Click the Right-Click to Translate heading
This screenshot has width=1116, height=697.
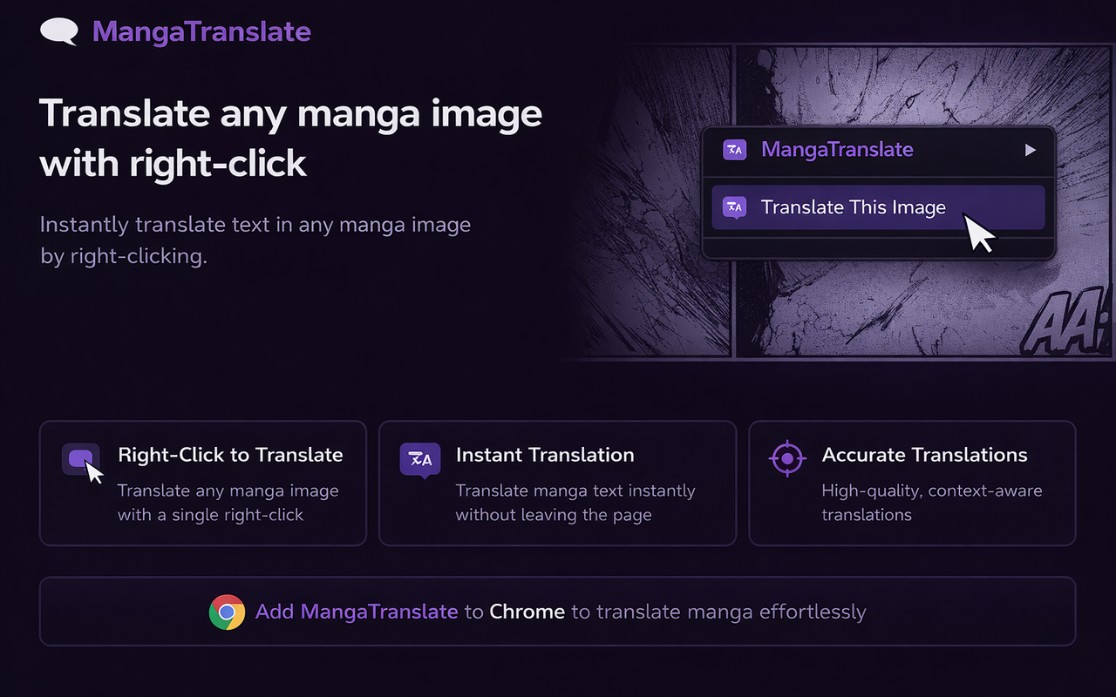pos(230,455)
